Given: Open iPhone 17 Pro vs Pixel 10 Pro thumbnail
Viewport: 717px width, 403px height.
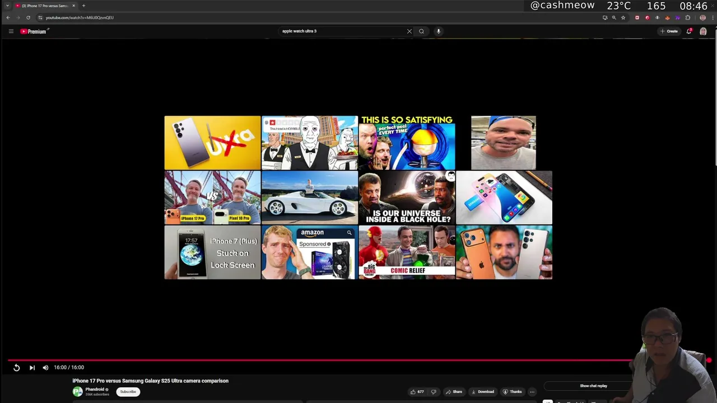Looking at the screenshot, I should [x=212, y=198].
